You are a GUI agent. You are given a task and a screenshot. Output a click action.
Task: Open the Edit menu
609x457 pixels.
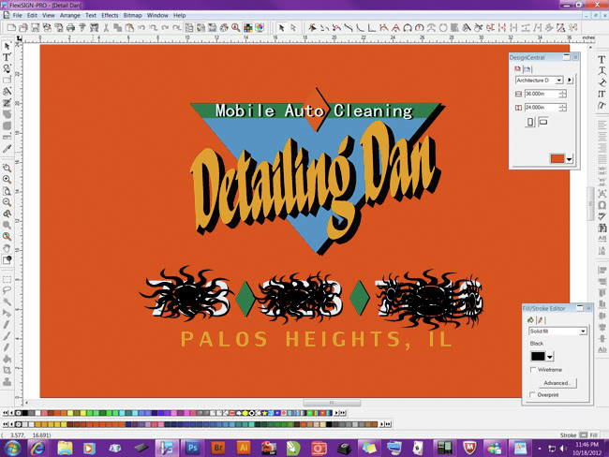pos(32,16)
